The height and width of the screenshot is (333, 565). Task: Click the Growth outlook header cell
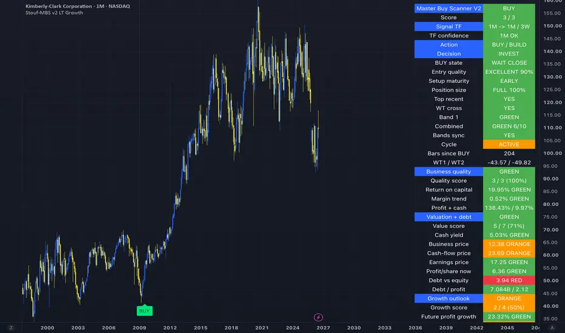[x=449, y=298]
